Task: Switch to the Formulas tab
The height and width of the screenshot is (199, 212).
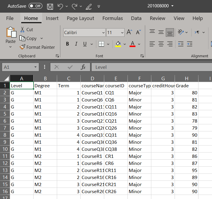Action: tap(112, 18)
